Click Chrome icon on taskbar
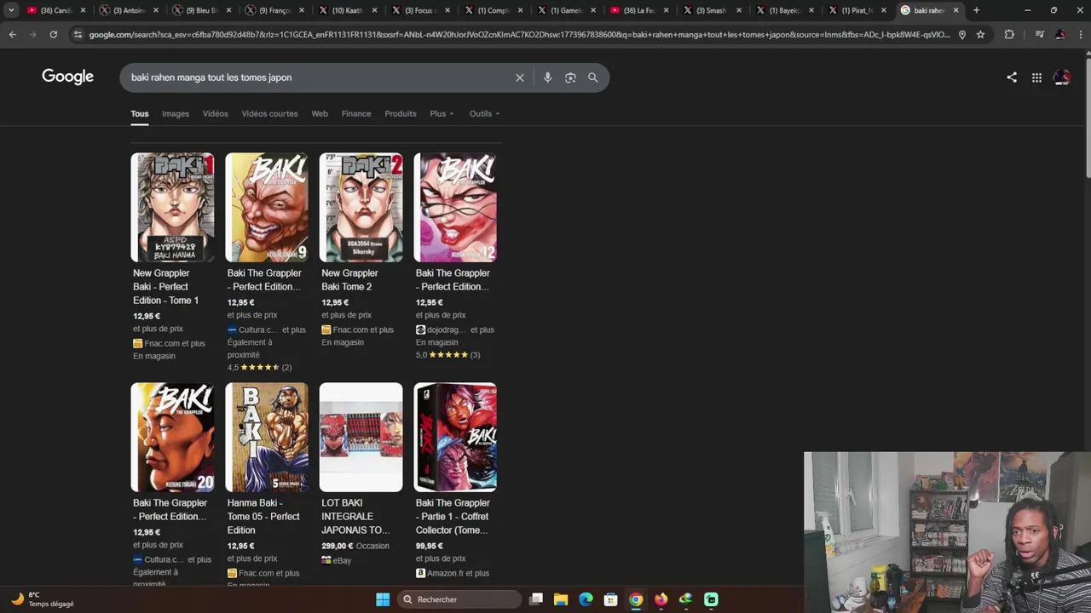 [x=636, y=599]
